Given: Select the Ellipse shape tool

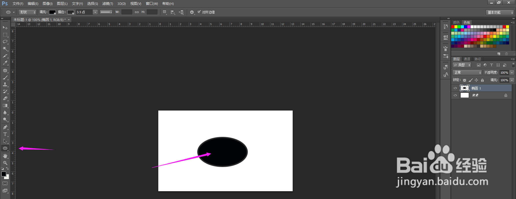Looking at the screenshot, I should [x=5, y=148].
